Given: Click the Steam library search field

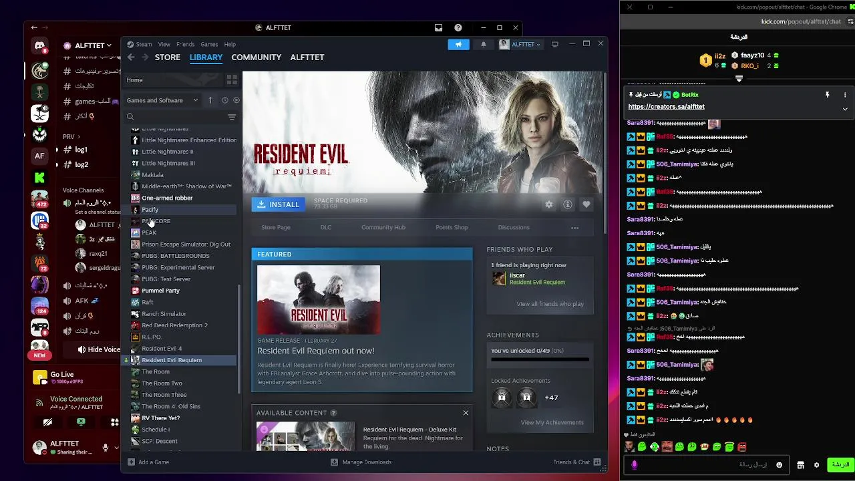Looking at the screenshot, I should click(x=176, y=117).
